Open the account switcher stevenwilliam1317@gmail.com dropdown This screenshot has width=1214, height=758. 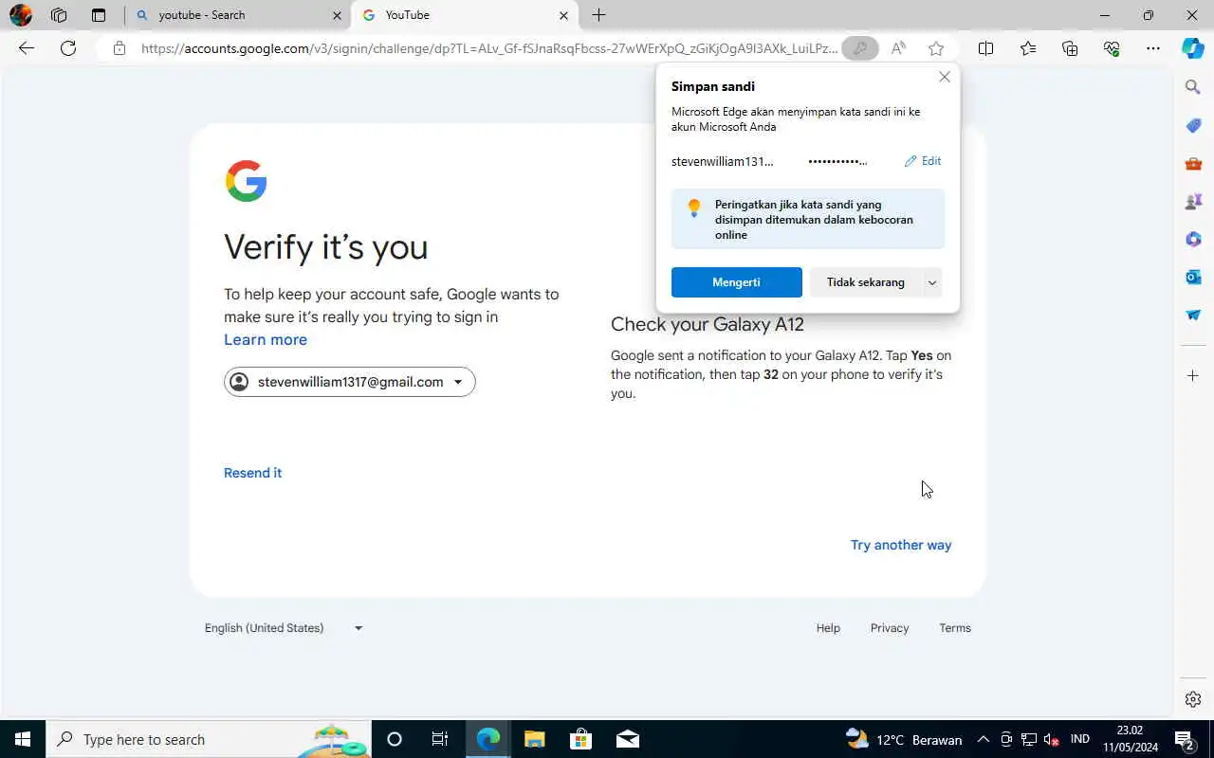click(350, 382)
